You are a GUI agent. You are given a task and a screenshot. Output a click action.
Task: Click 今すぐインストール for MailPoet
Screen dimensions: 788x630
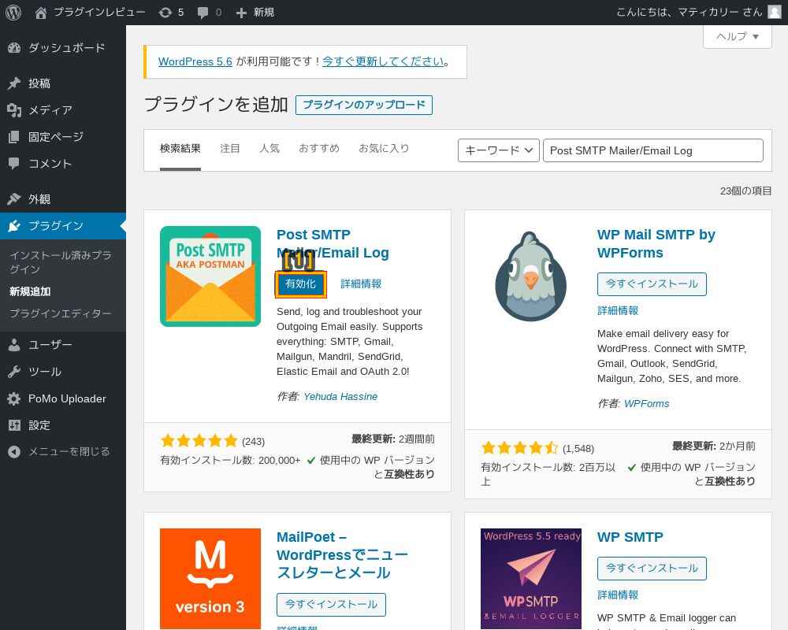click(x=331, y=604)
